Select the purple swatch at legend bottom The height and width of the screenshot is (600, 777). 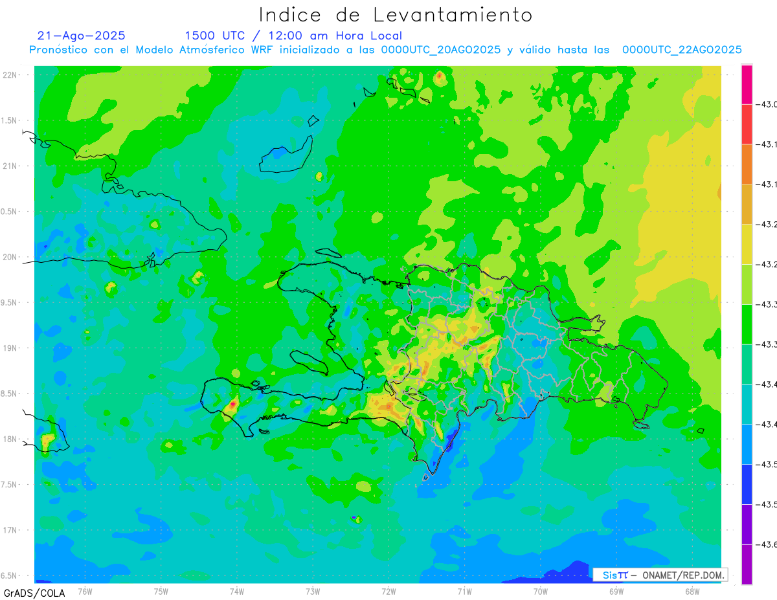[x=747, y=564]
